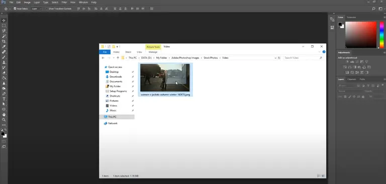This screenshot has width=386, height=184.
Task: Select the Path Selection arrow tool
Action: [x=4, y=104]
